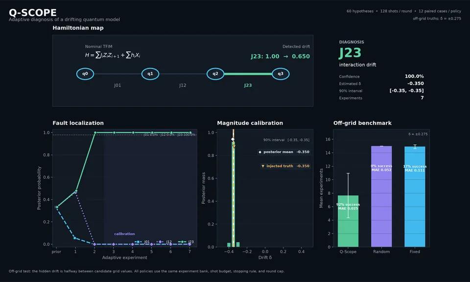Viewport: 470px width, 282px height.
Task: Click the "17% success" bar annotation
Action: [415, 167]
